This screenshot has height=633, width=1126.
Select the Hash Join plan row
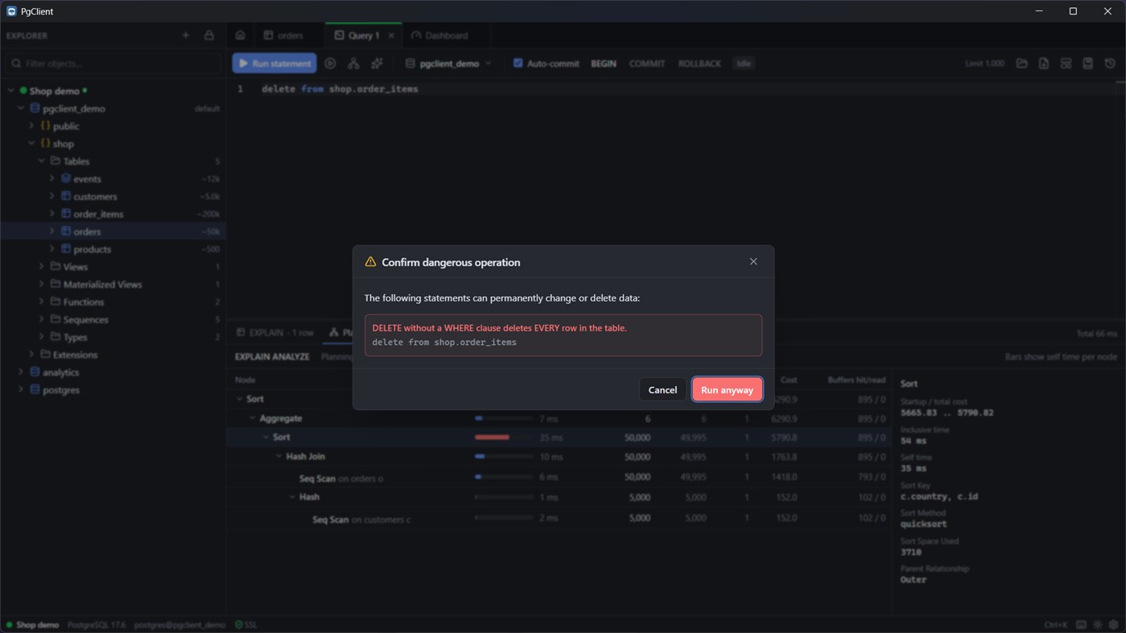pyautogui.click(x=559, y=457)
